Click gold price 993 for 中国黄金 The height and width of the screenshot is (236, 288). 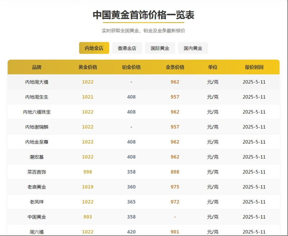point(87,217)
